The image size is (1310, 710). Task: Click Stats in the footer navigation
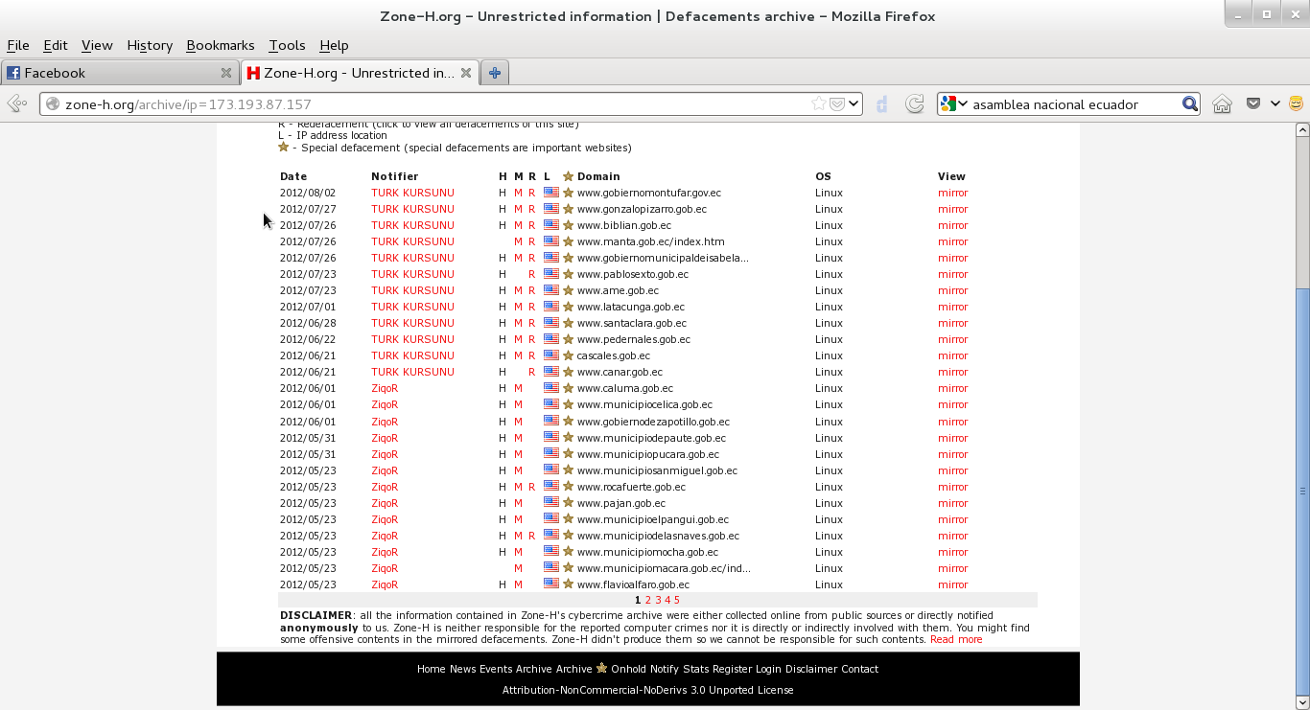point(695,669)
